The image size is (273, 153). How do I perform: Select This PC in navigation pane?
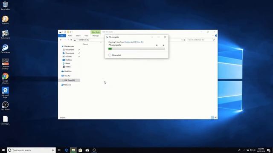pos(67,76)
